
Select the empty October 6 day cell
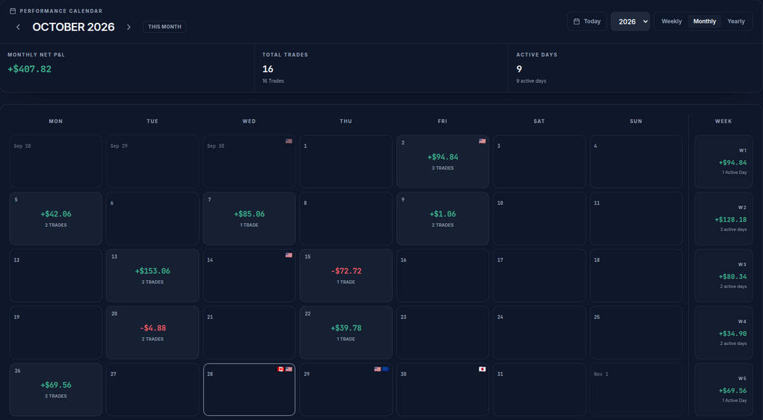point(153,219)
